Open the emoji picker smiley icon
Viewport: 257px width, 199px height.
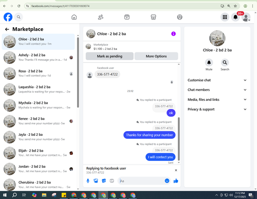167,180
